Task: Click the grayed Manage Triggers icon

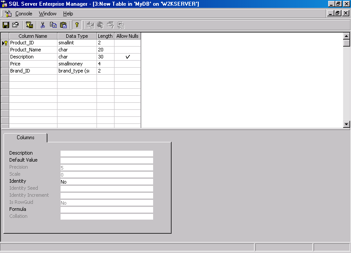Action: [121, 25]
